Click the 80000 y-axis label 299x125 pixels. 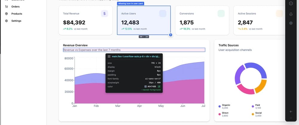click(69, 58)
